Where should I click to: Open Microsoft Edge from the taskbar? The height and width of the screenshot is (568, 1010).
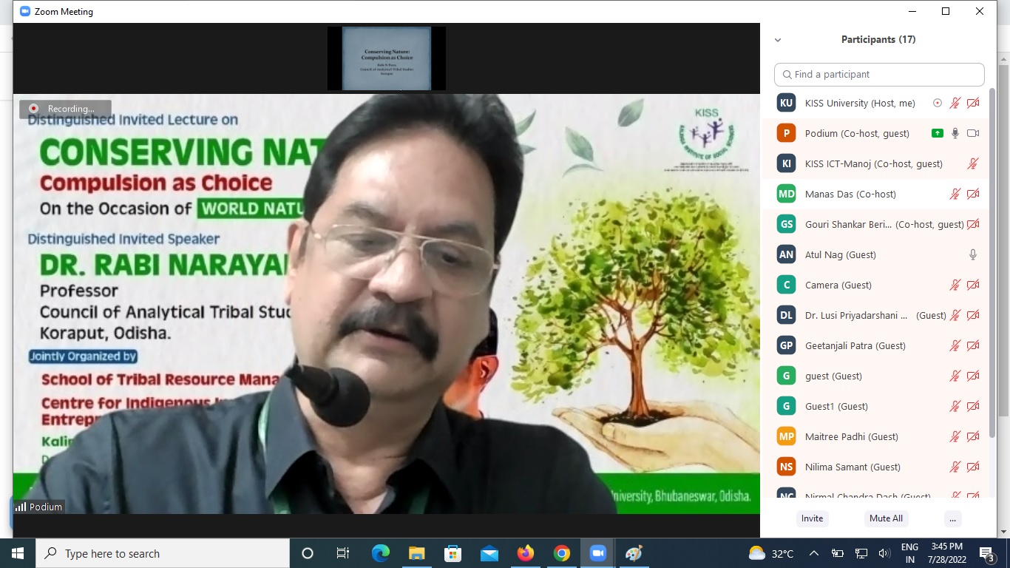[380, 553]
